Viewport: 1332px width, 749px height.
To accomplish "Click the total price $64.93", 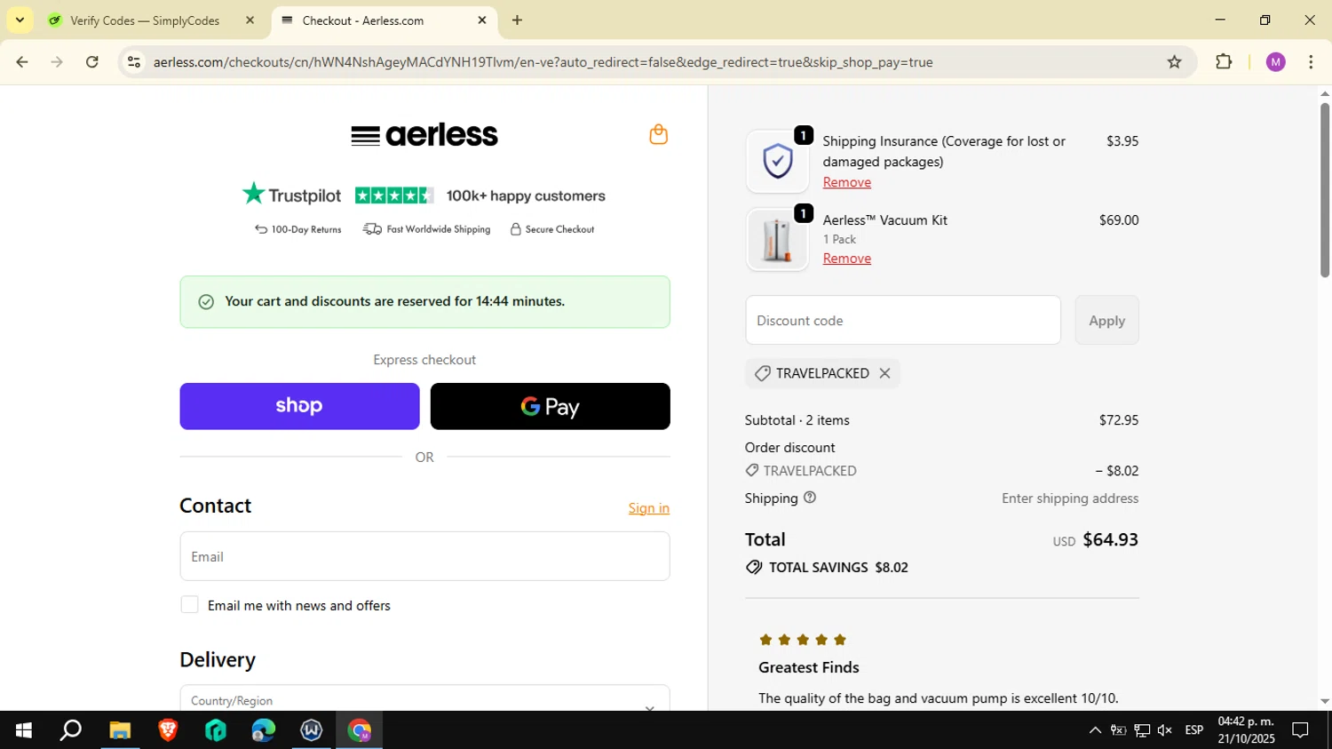I will pos(1110,539).
